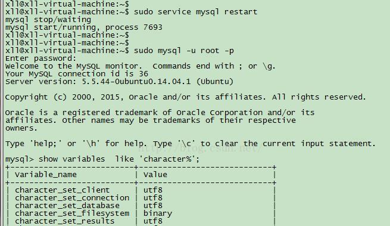Click the character_set_results row name
Screen dimensions: 390x226
pyautogui.click(x=65, y=221)
